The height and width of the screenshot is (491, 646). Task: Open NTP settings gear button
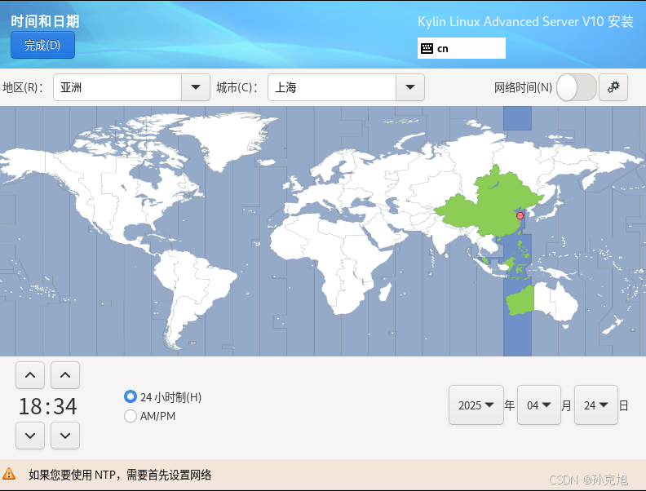613,87
